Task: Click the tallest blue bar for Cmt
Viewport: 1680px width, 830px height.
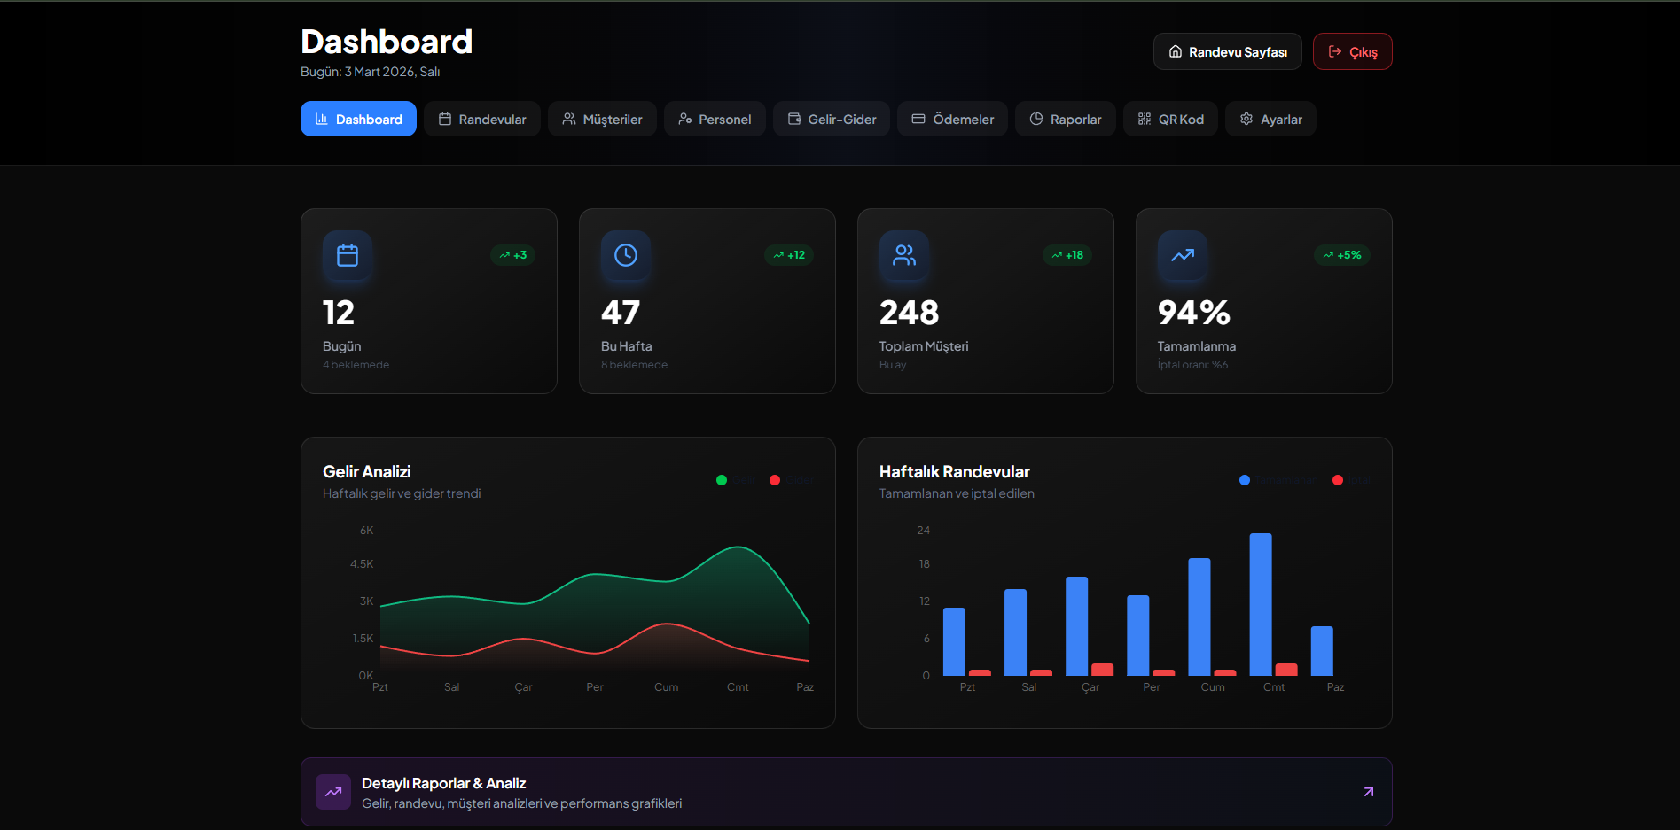Action: 1261,604
